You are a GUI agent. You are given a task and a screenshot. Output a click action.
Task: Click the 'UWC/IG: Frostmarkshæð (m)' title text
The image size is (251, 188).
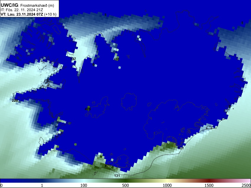pos(27,5)
